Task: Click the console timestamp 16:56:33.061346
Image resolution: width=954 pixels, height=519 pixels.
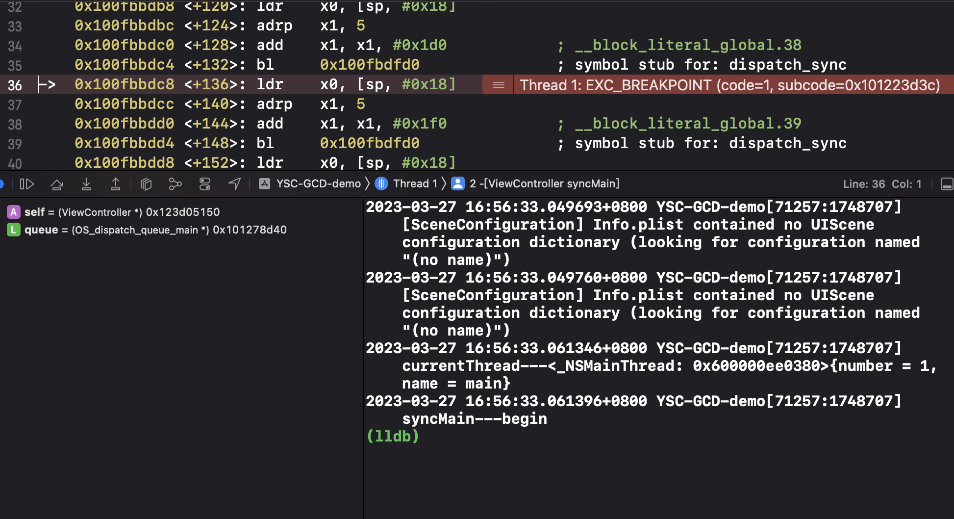Action: pyautogui.click(x=556, y=348)
